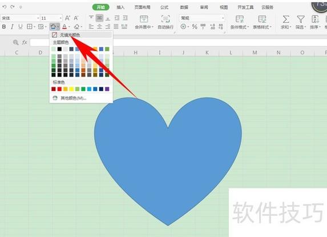Open the cell borders tool
Screen dimensions: 327x237
pyautogui.click(x=30, y=27)
